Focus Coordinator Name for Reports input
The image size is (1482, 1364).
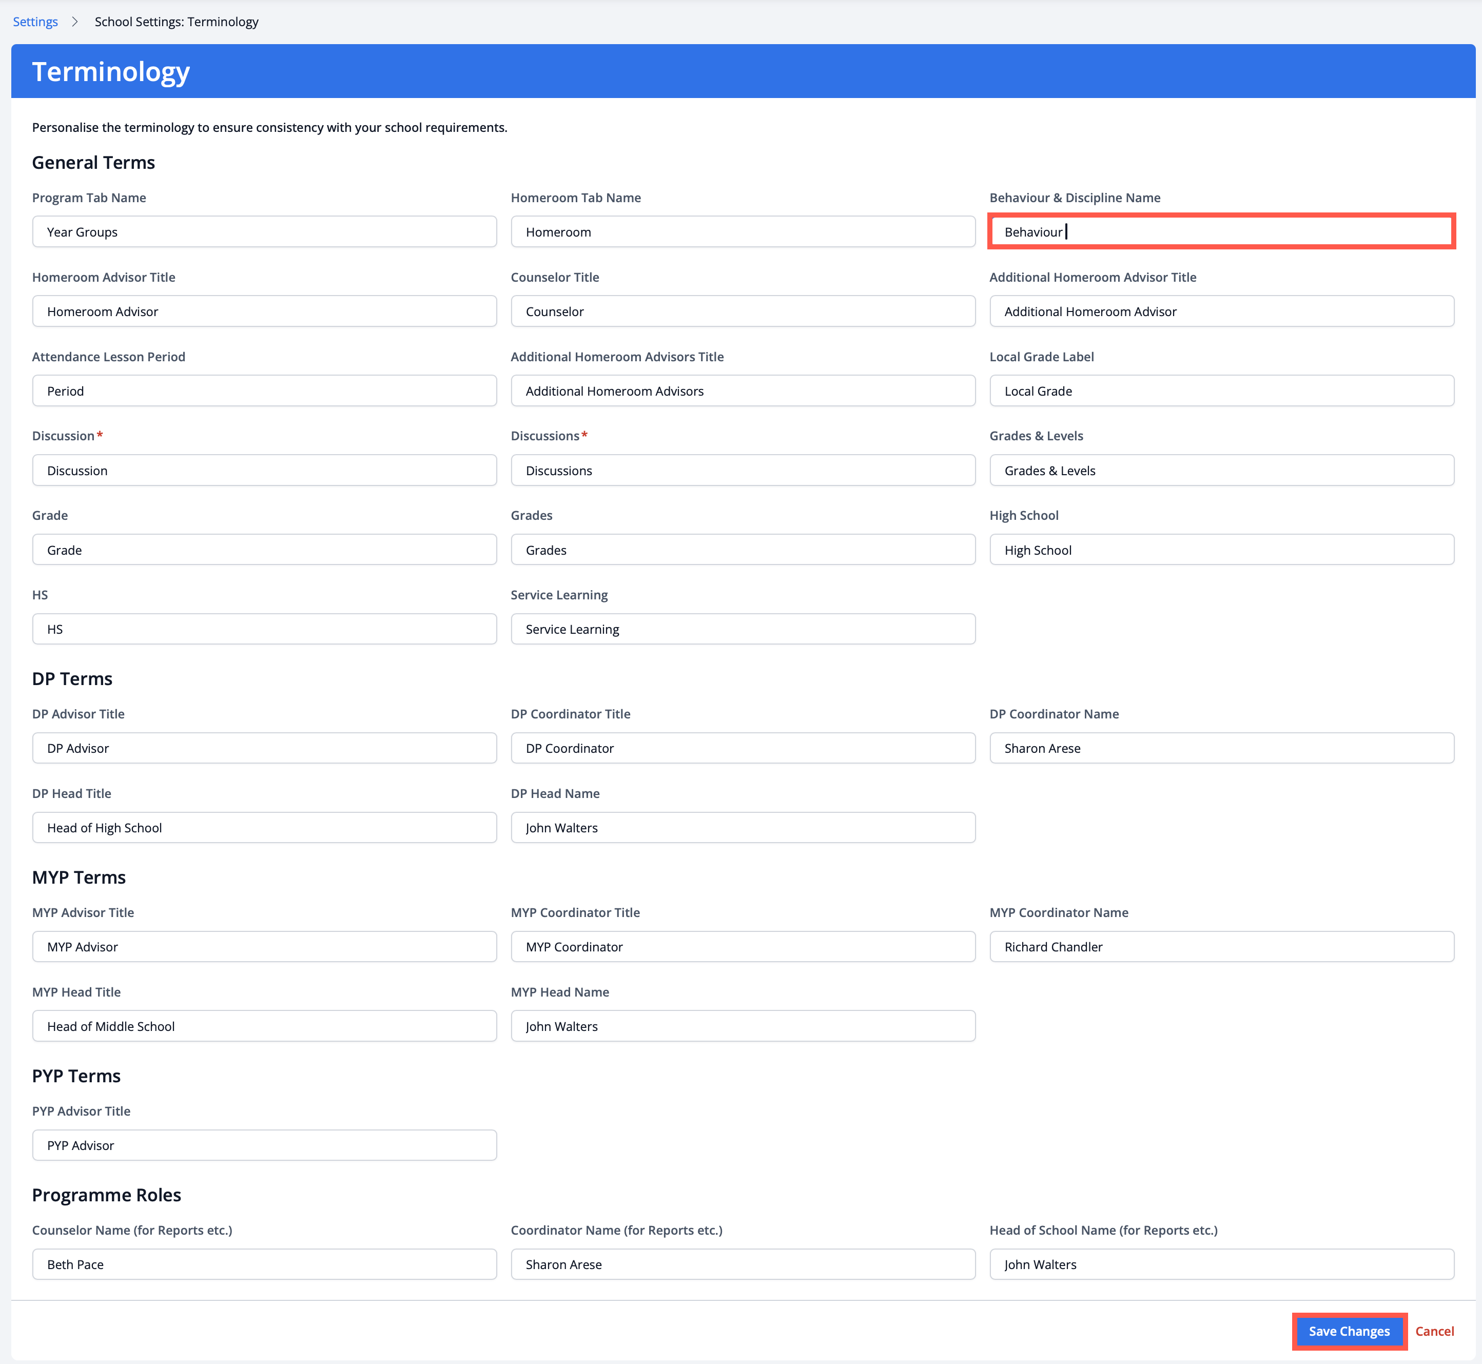pos(743,1264)
